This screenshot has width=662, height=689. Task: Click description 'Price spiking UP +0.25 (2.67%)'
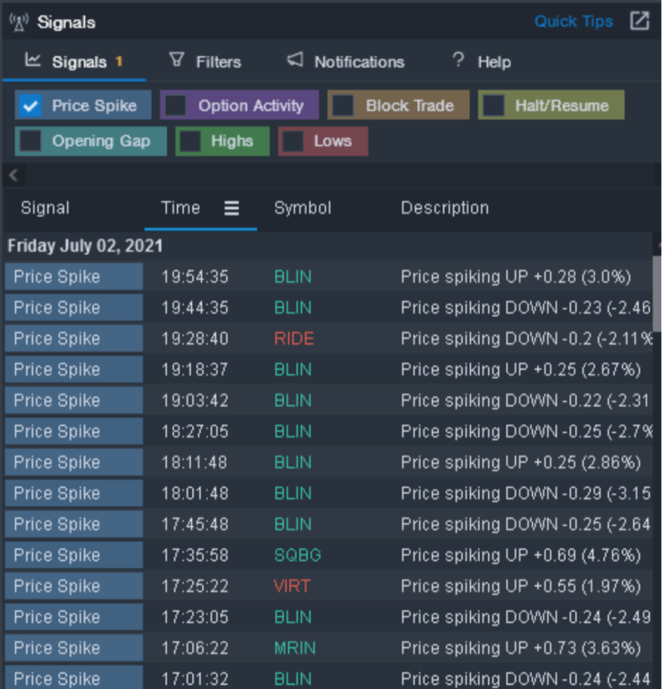[520, 370]
